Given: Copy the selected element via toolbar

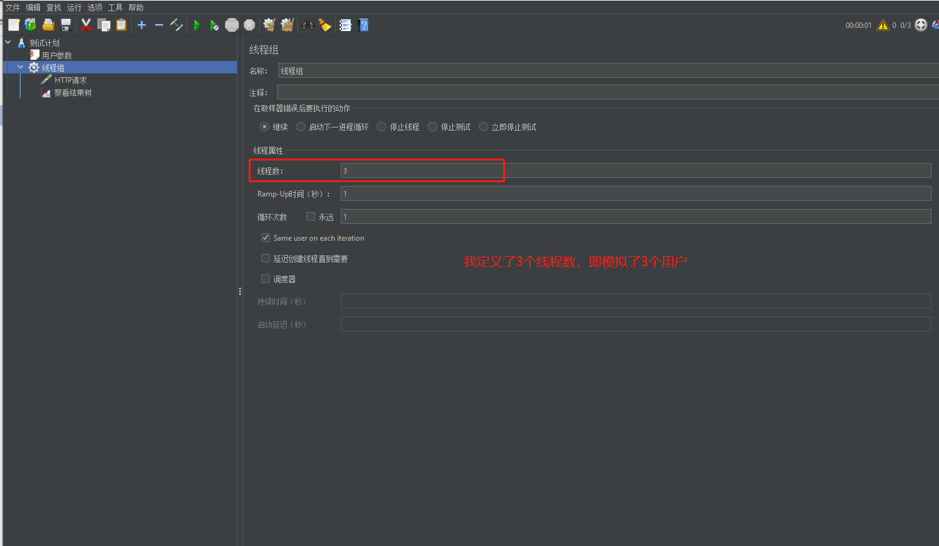Looking at the screenshot, I should click(104, 25).
